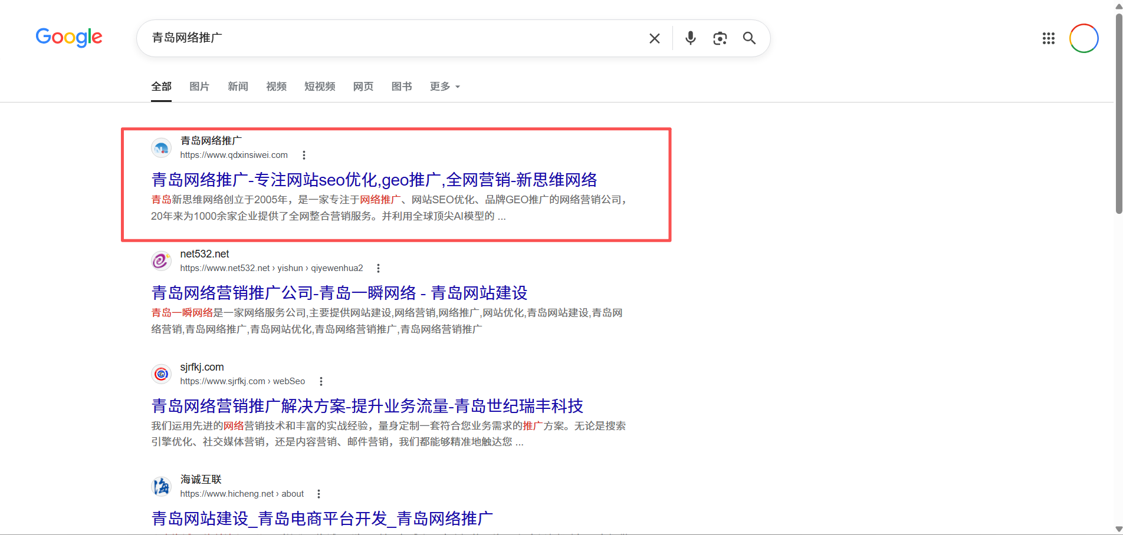Screen dimensions: 1123x535
Task: Click the sjrfkj.com site favicon
Action: pos(161,374)
